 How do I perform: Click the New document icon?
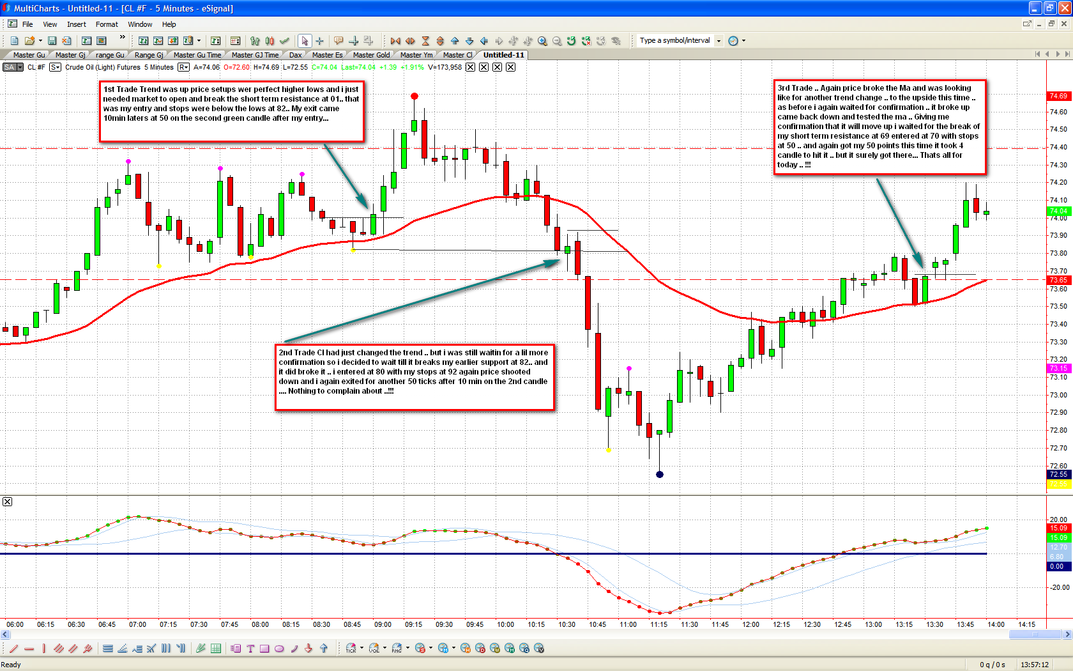coord(14,40)
